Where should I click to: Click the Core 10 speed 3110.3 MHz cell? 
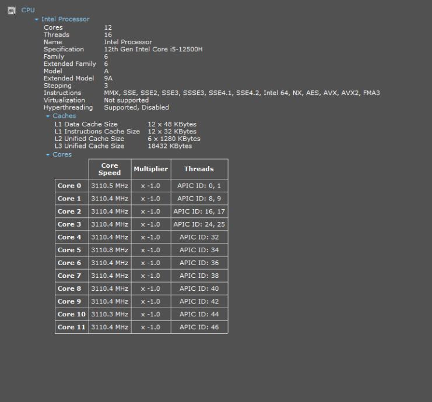[110, 314]
